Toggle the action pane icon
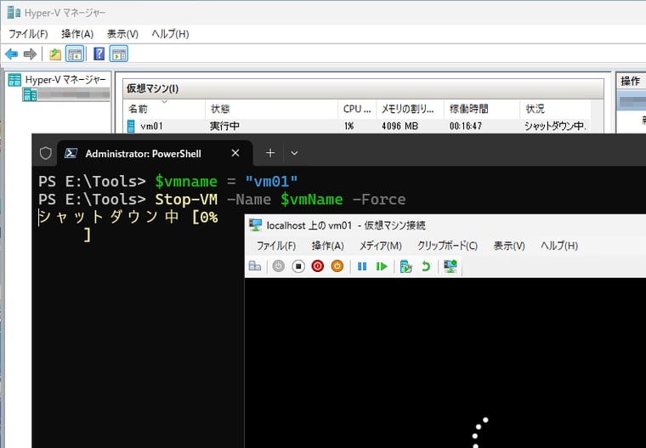The height and width of the screenshot is (448, 646). (x=119, y=54)
